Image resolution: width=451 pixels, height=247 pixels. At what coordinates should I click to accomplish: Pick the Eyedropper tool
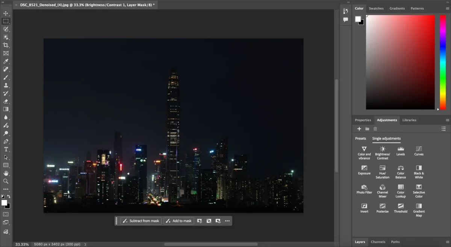click(6, 61)
